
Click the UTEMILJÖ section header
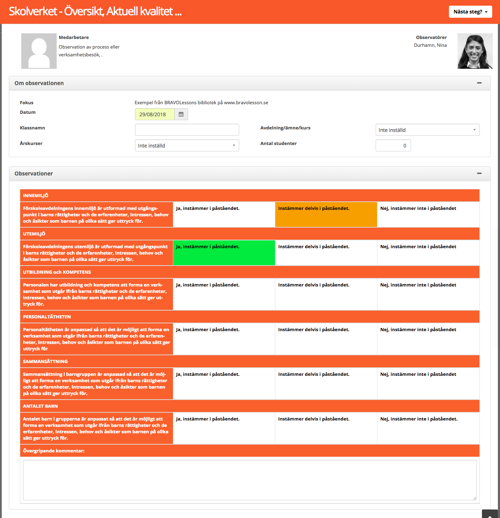point(250,234)
